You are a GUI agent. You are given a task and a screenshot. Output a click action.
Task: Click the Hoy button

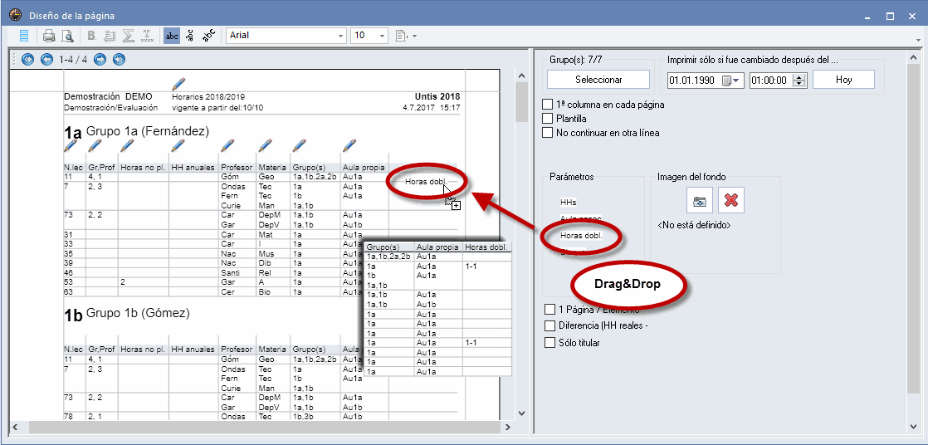pyautogui.click(x=843, y=80)
